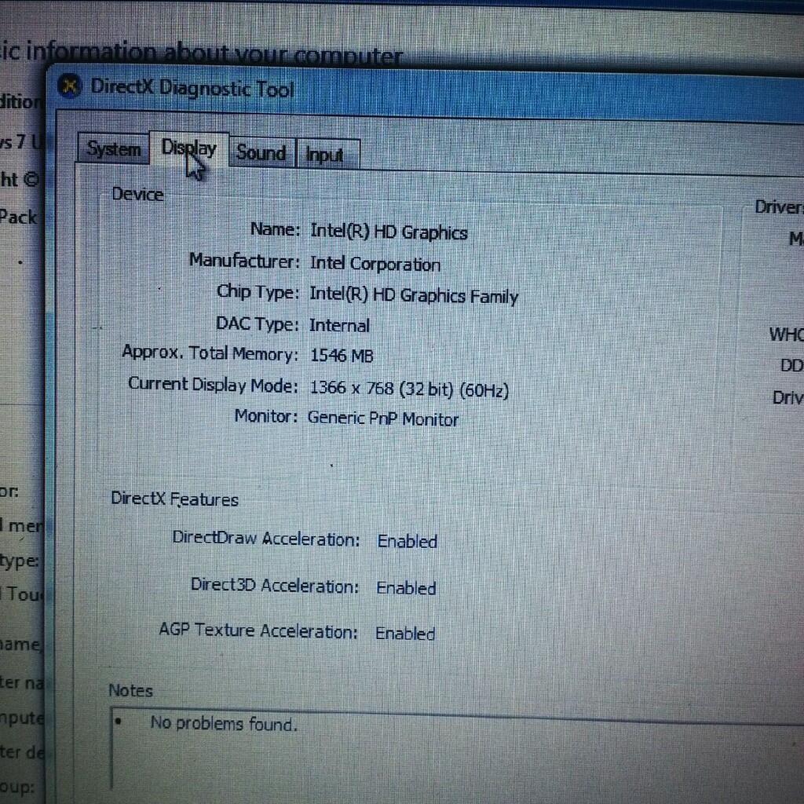The width and height of the screenshot is (804, 804).
Task: Click the Generic PnP Monitor value
Action: tap(382, 418)
